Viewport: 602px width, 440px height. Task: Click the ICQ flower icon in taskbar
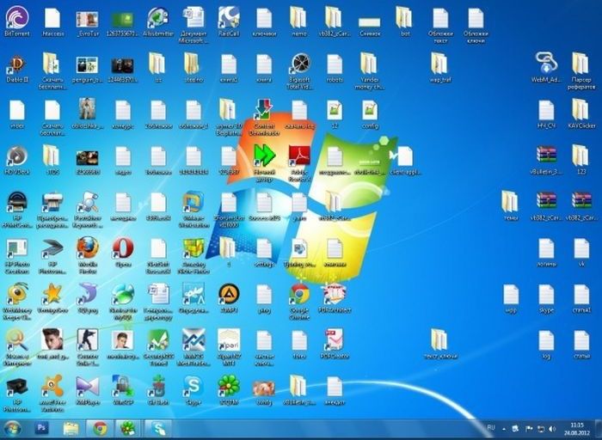(x=128, y=427)
